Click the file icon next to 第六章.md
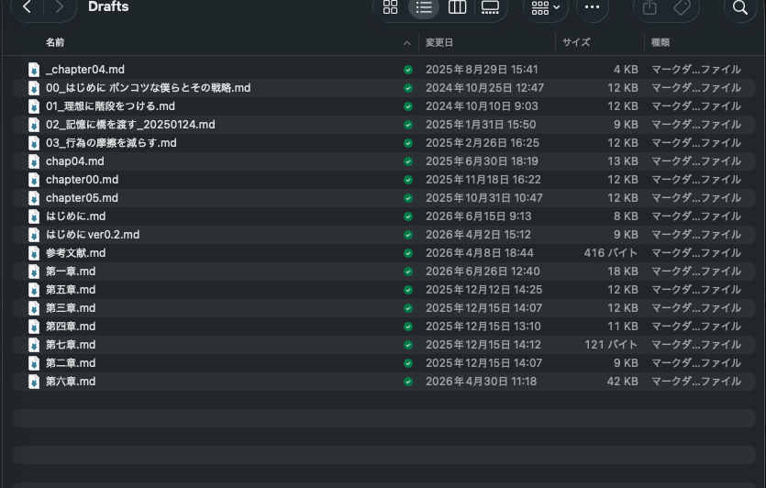 pyautogui.click(x=34, y=382)
